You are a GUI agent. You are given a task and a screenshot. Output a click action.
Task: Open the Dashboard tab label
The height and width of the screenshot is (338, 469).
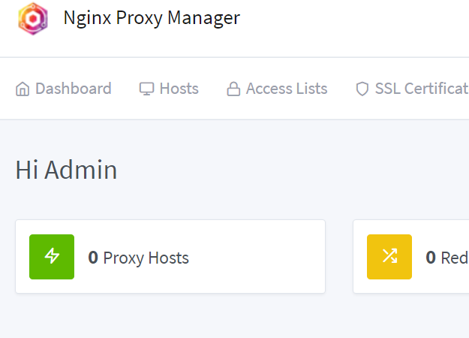73,89
